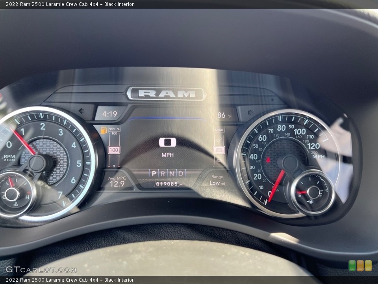Tap the digital speed 0 readout

[167, 142]
